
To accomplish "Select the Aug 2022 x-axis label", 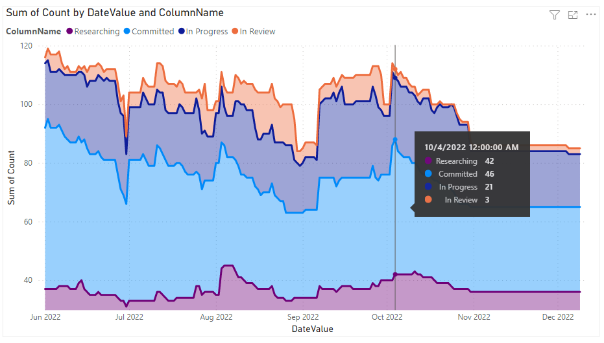I will coord(216,317).
